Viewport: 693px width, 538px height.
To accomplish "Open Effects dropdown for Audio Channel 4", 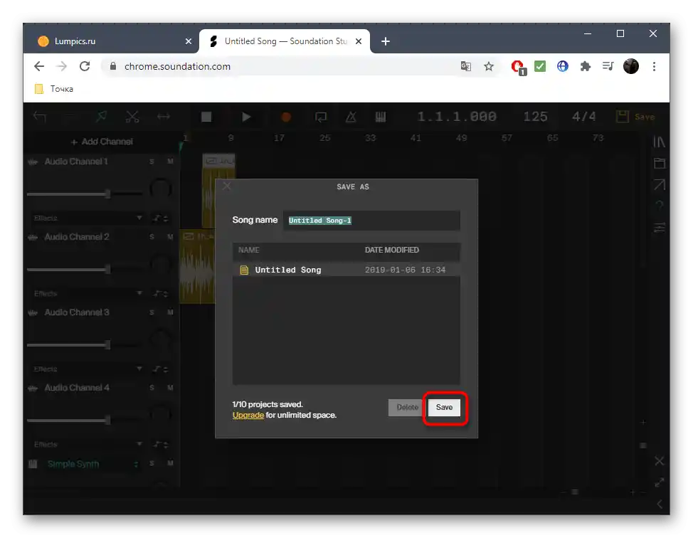I will pyautogui.click(x=88, y=444).
